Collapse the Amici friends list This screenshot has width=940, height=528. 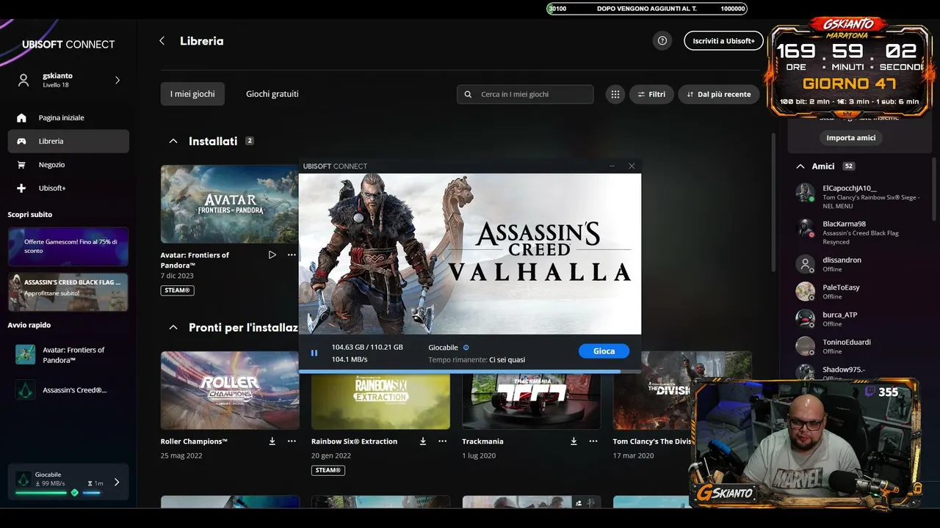[x=800, y=166]
